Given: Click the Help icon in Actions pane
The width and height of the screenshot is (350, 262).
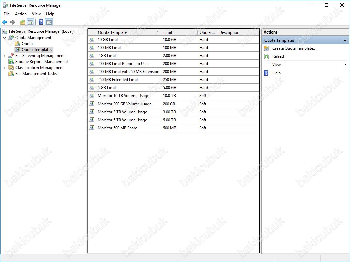Looking at the screenshot, I should click(266, 73).
